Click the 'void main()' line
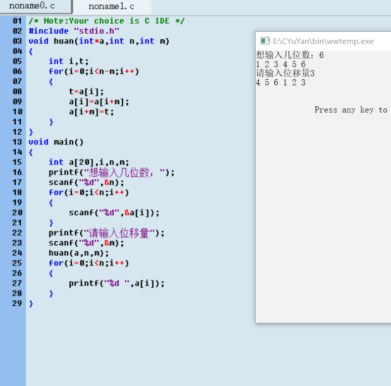Screen dimensions: 391x386 (56, 142)
